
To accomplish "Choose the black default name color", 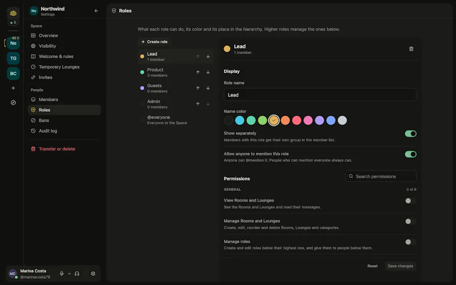I will pyautogui.click(x=229, y=120).
